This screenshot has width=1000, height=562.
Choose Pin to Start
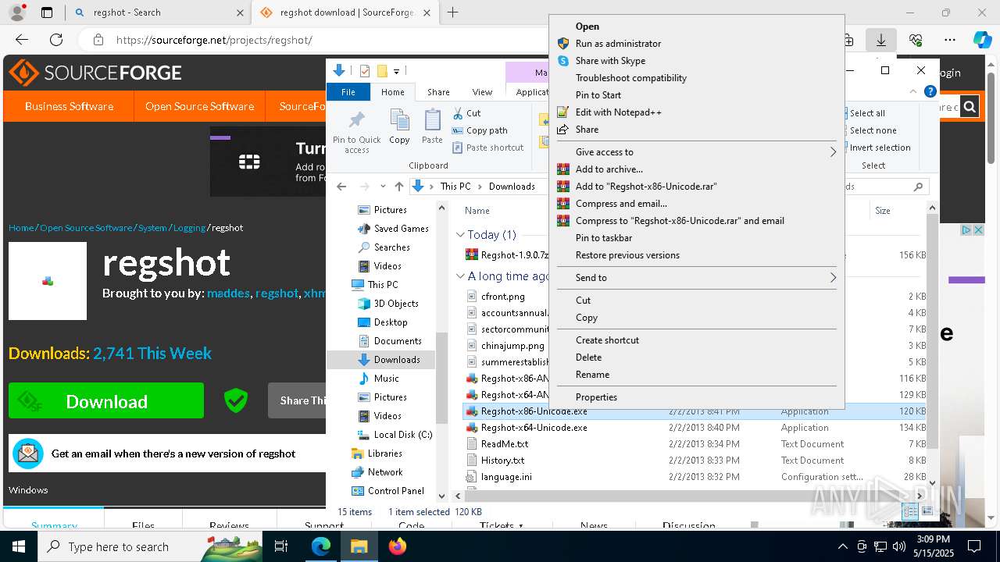coord(598,95)
